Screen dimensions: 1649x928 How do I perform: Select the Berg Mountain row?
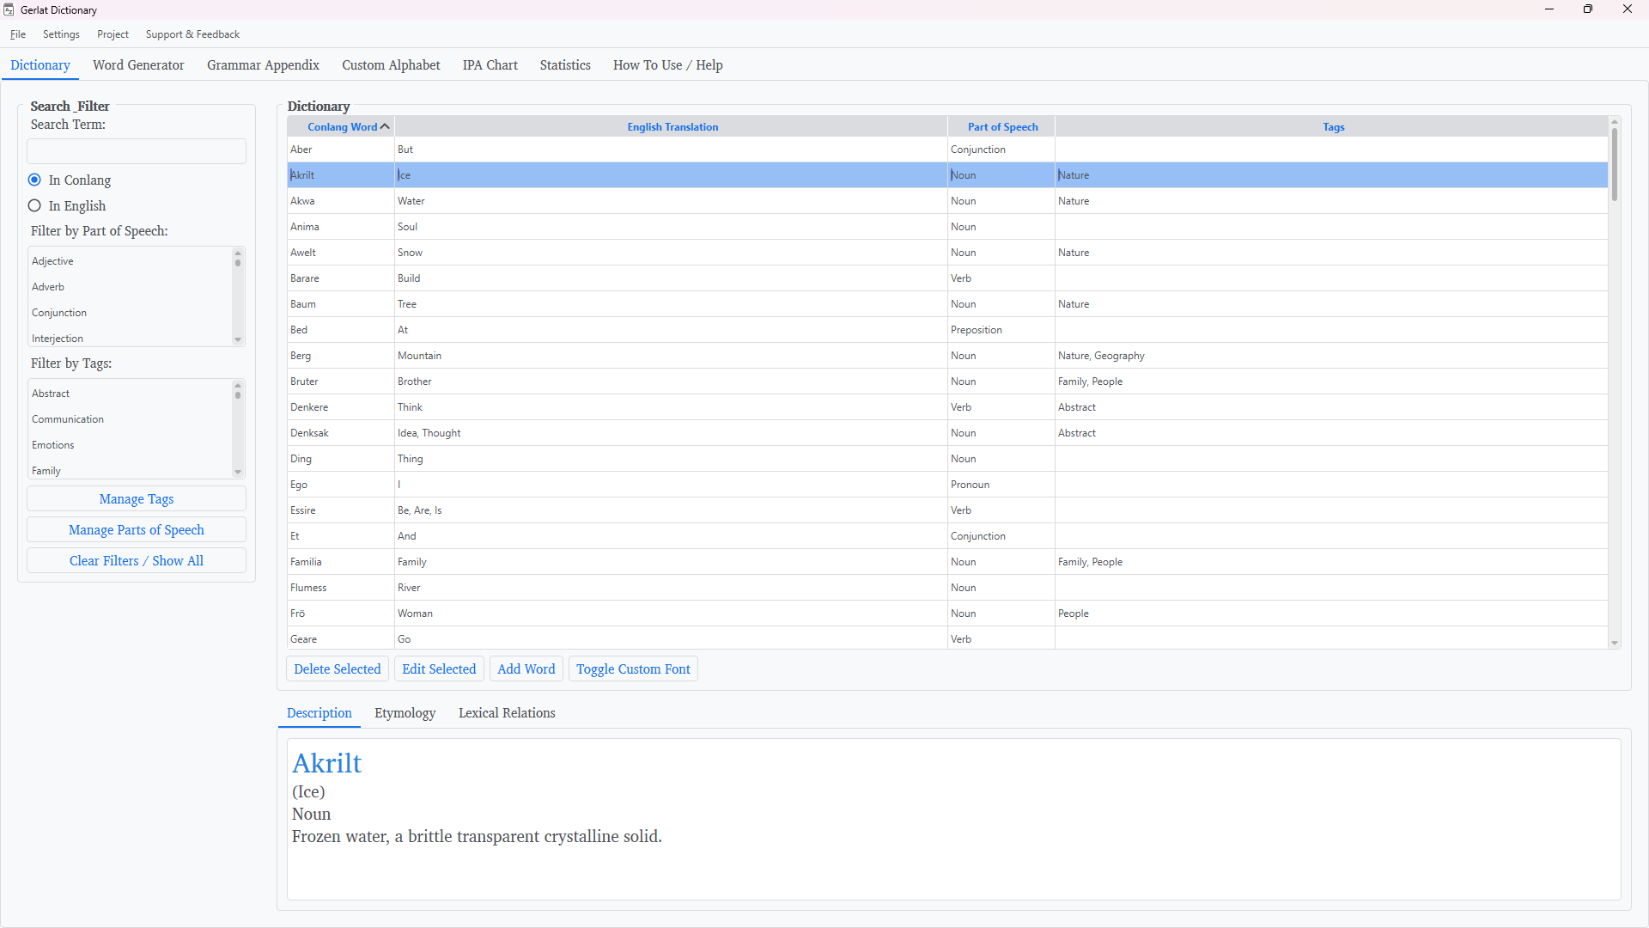tap(947, 356)
